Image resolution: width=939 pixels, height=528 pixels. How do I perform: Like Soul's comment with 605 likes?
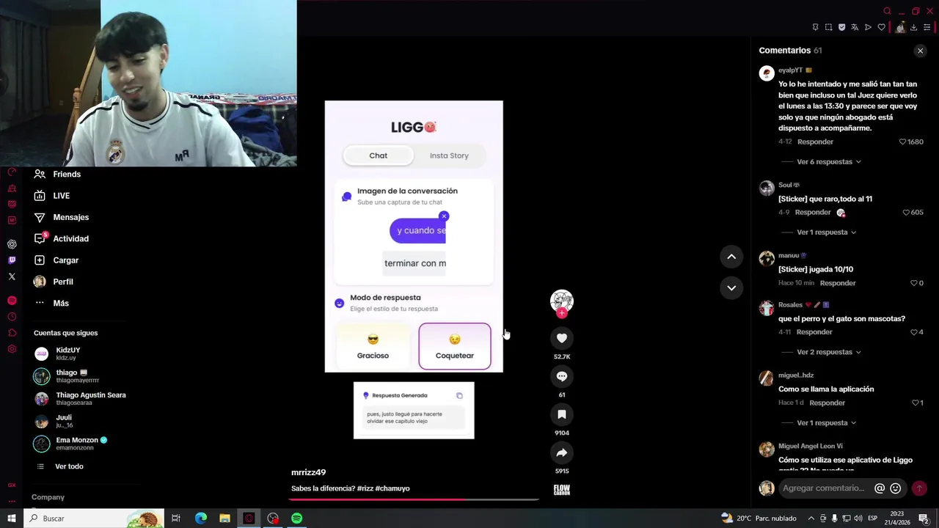pyautogui.click(x=907, y=212)
